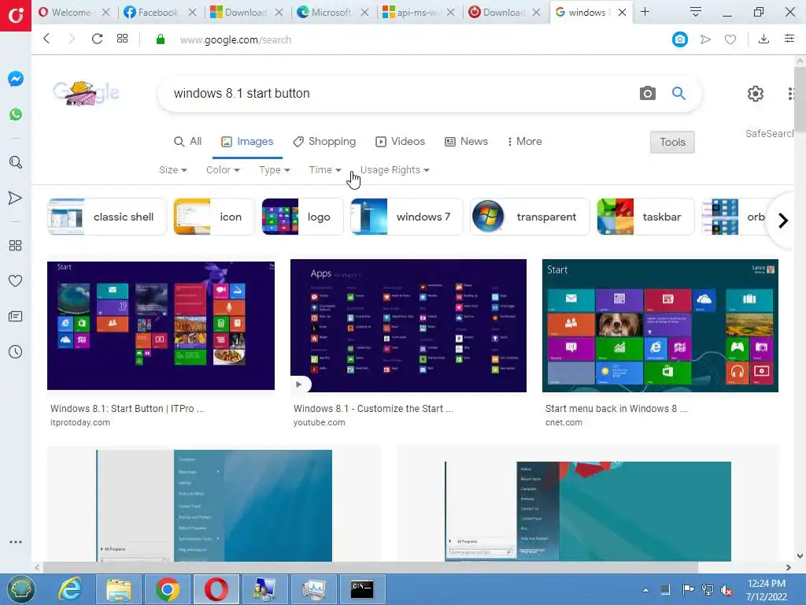
Task: Click the horizontal scrollbar at page bottom
Action: coord(370,567)
